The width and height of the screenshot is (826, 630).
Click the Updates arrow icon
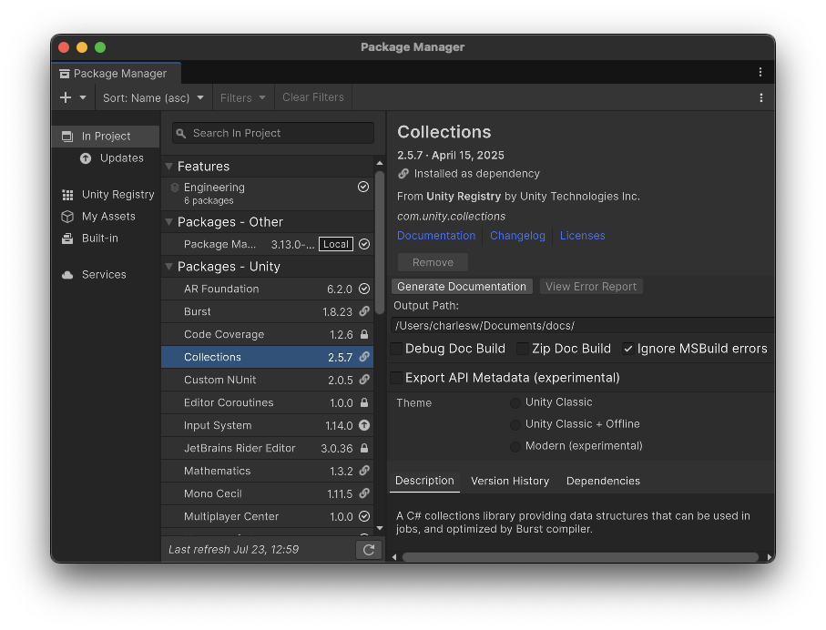point(86,158)
